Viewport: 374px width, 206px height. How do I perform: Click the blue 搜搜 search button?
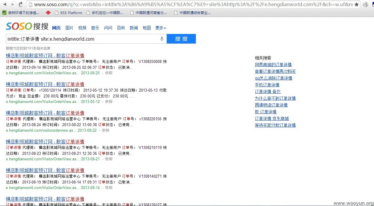pos(181,39)
